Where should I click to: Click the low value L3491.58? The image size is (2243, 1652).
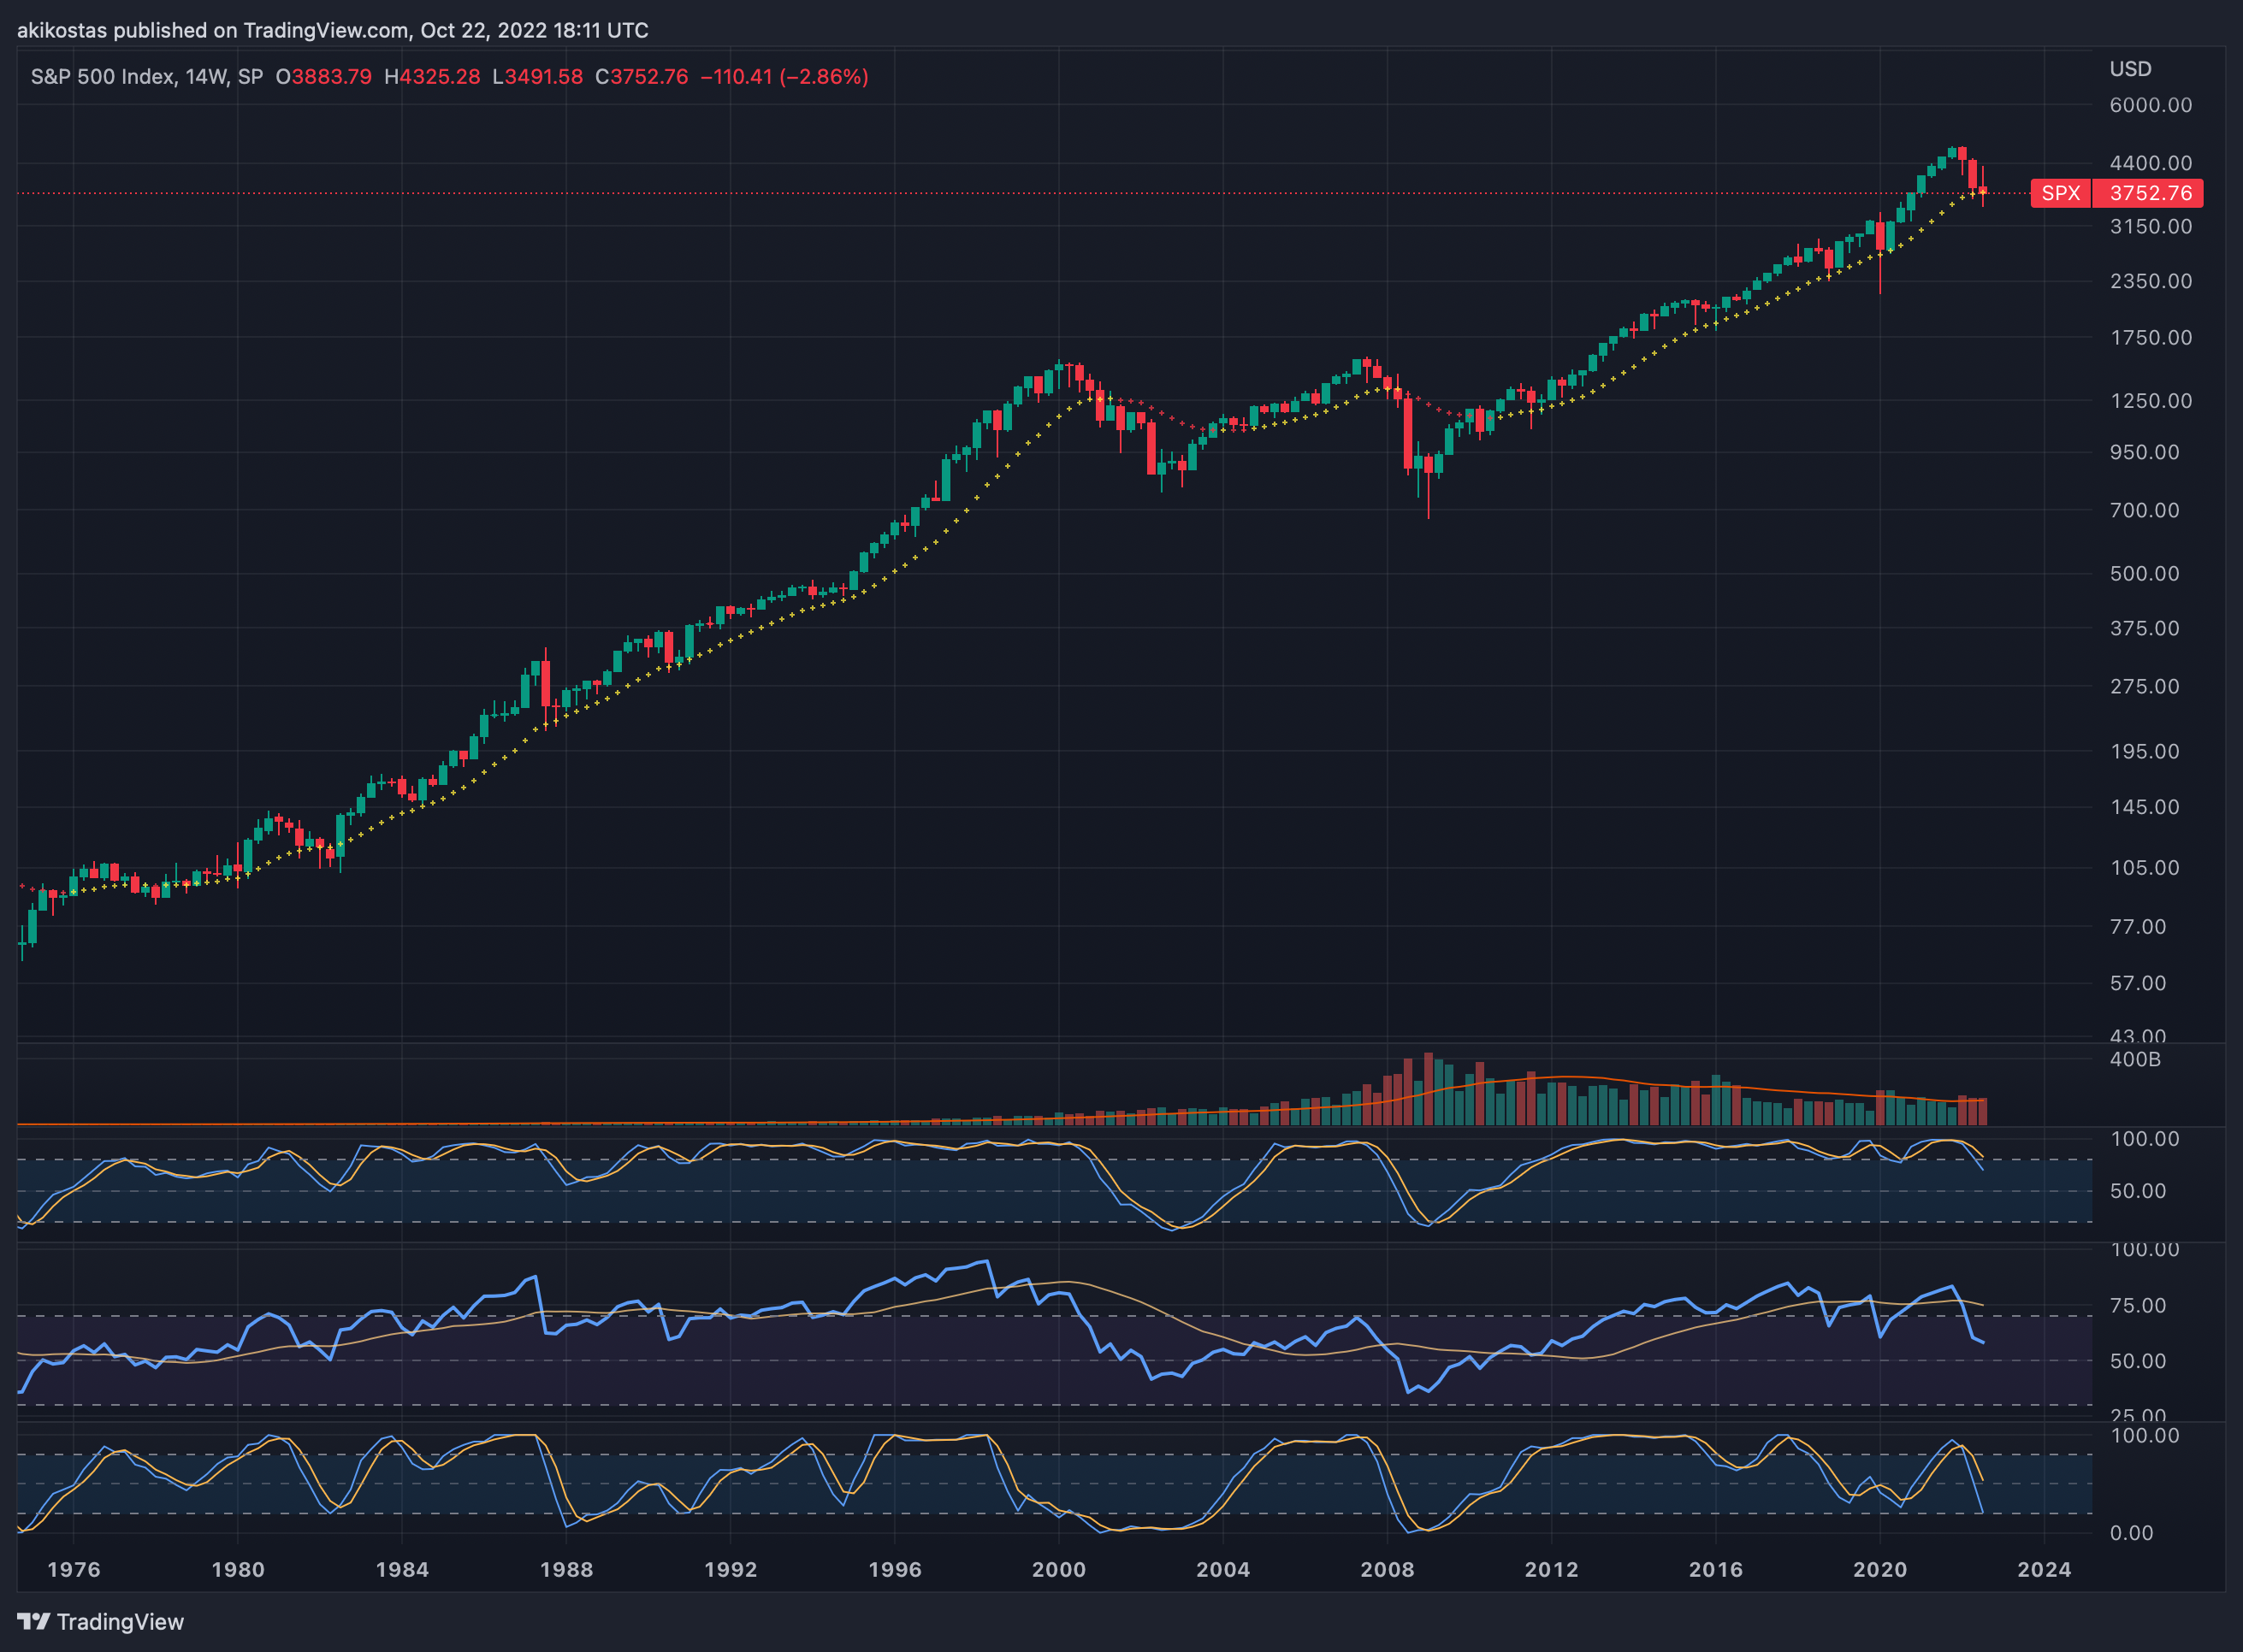537,77
